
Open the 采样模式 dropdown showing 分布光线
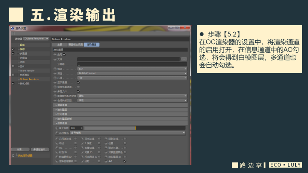tap(128, 133)
